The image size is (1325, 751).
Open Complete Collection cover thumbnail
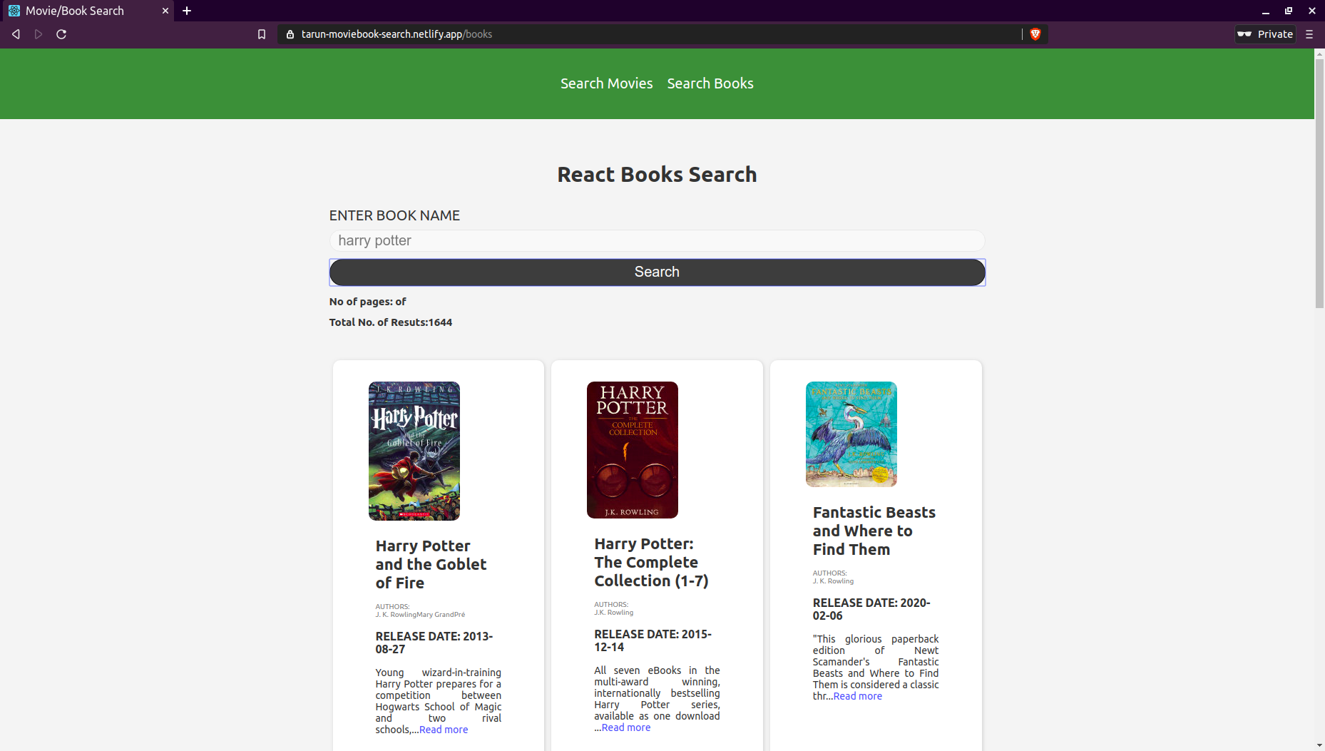pyautogui.click(x=633, y=450)
